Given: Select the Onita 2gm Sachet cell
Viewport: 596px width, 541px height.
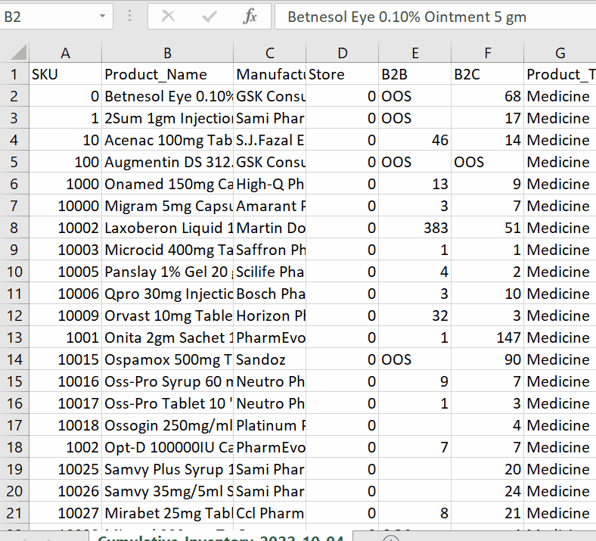Looking at the screenshot, I should 167,337.
